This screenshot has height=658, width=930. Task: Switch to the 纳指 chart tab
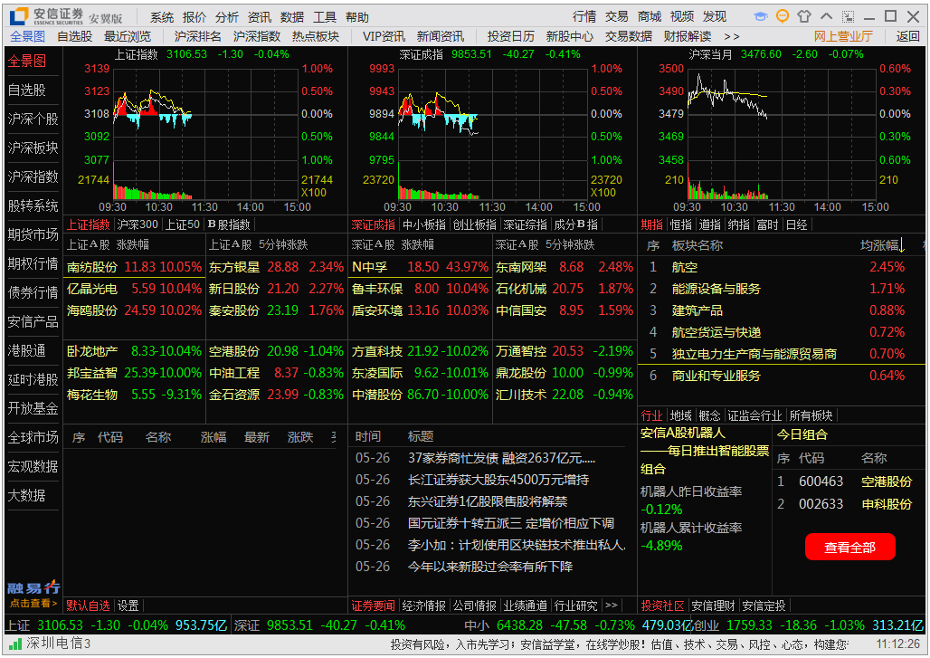[738, 224]
